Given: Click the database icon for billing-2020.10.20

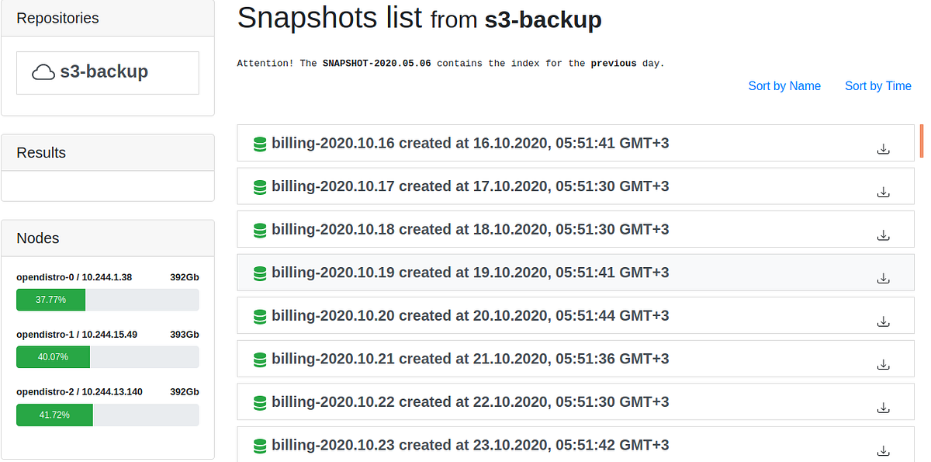Looking at the screenshot, I should pyautogui.click(x=260, y=316).
